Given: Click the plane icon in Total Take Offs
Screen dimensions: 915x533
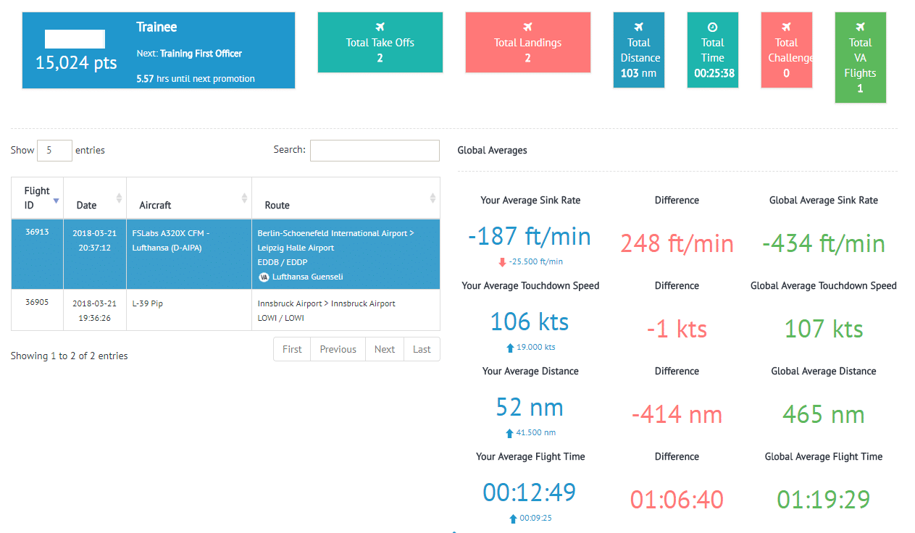Looking at the screenshot, I should click(x=380, y=27).
